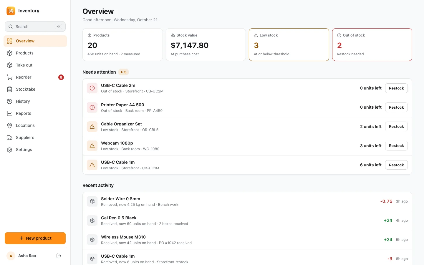Click the Stock value card icon
This screenshot has width=424, height=265.
point(173,35)
